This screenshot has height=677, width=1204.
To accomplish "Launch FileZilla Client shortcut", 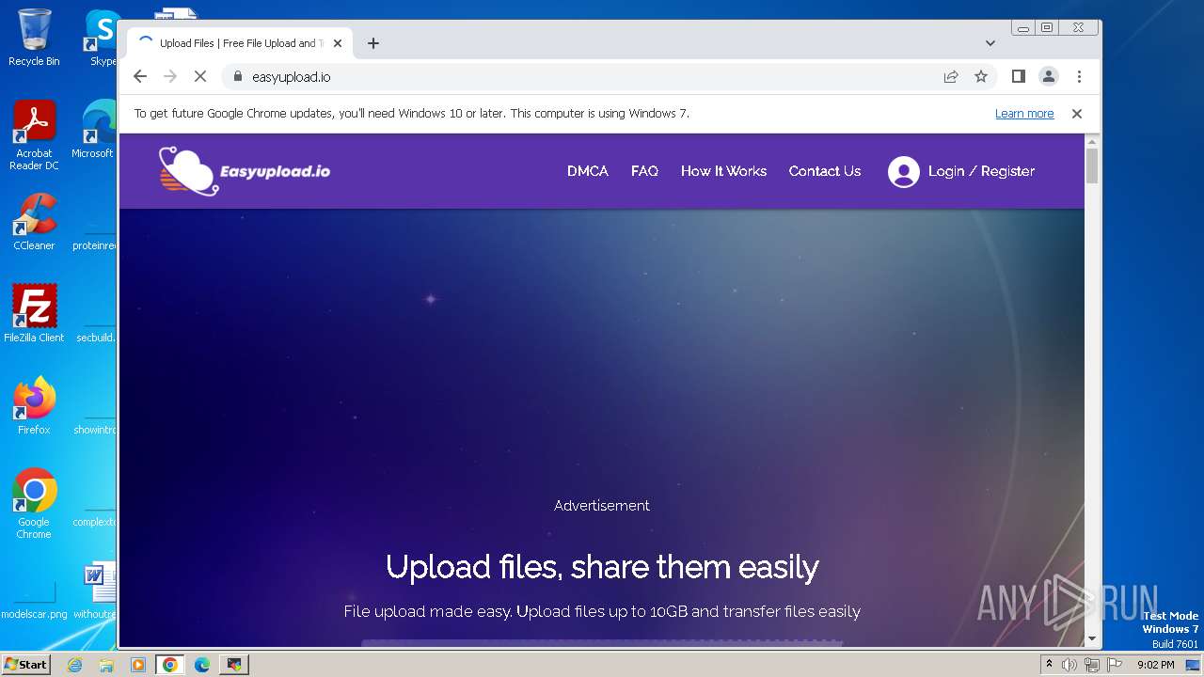I will pyautogui.click(x=34, y=314).
